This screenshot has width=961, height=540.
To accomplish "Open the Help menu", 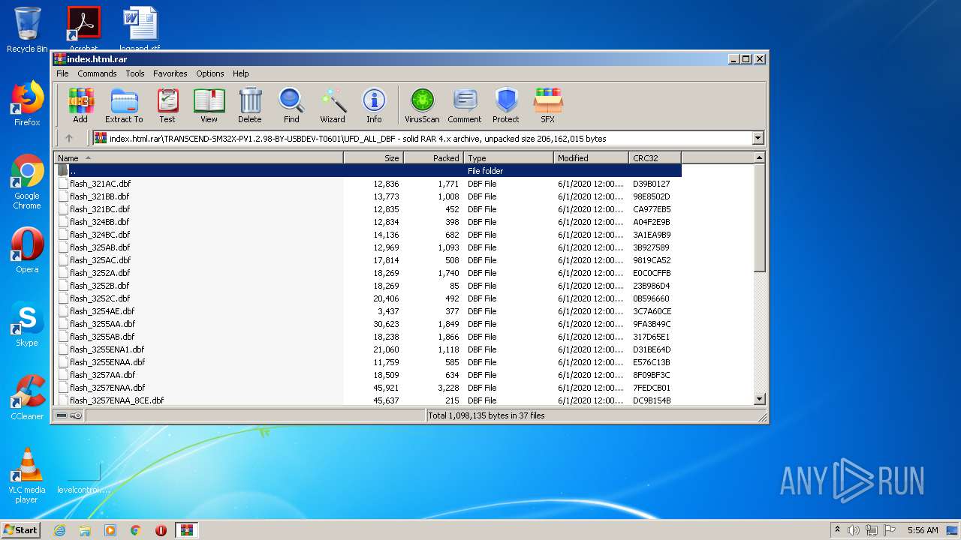I will pyautogui.click(x=240, y=73).
